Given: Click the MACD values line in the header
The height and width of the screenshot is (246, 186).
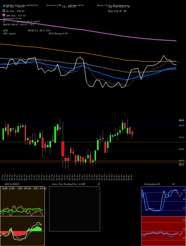Looking at the screenshot, I should (x=19, y=25).
